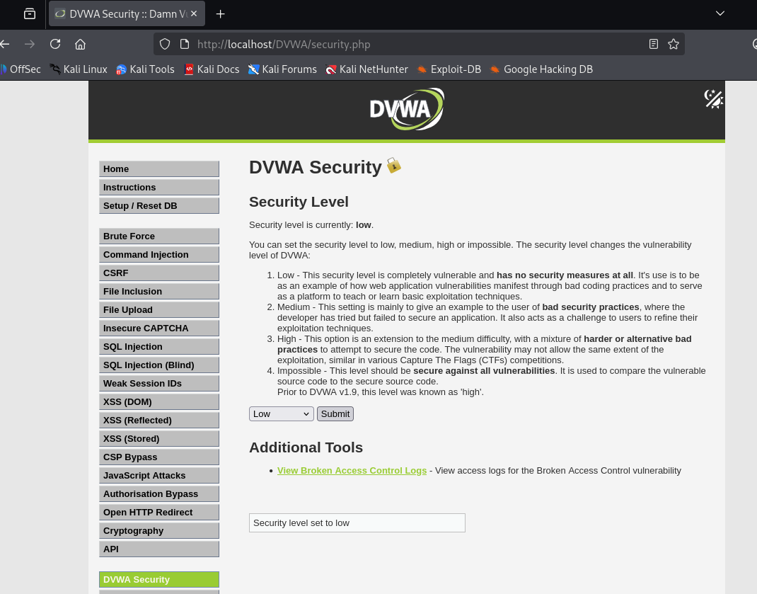Click the padlock icon beside DVWA Security
Screen dimensions: 757x594
pos(393,165)
